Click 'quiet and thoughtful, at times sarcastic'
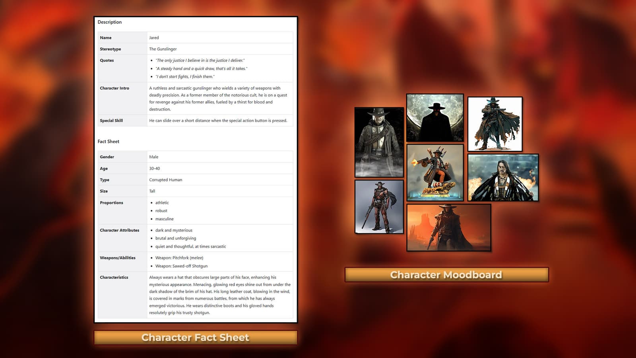Image resolution: width=636 pixels, height=358 pixels. pyautogui.click(x=191, y=247)
